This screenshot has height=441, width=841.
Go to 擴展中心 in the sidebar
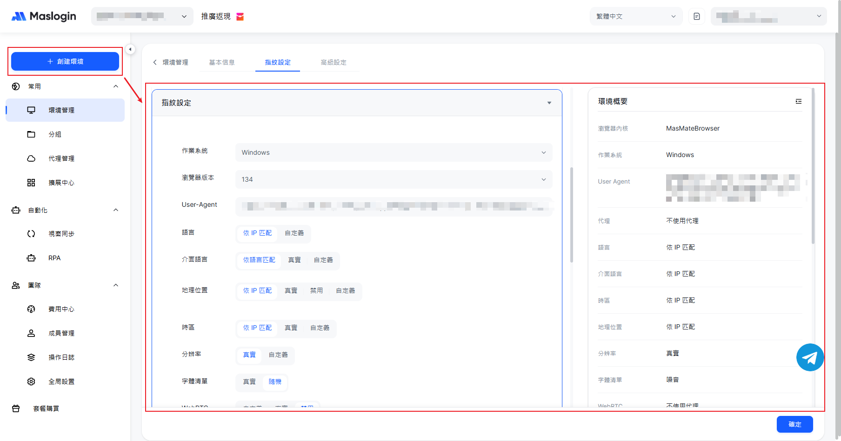61,183
